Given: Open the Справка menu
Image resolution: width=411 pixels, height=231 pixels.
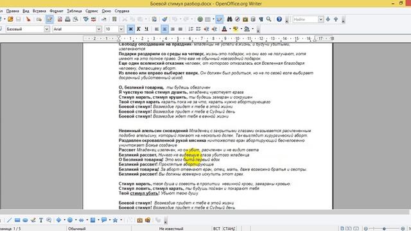Looking at the screenshot, I should click(x=122, y=11).
